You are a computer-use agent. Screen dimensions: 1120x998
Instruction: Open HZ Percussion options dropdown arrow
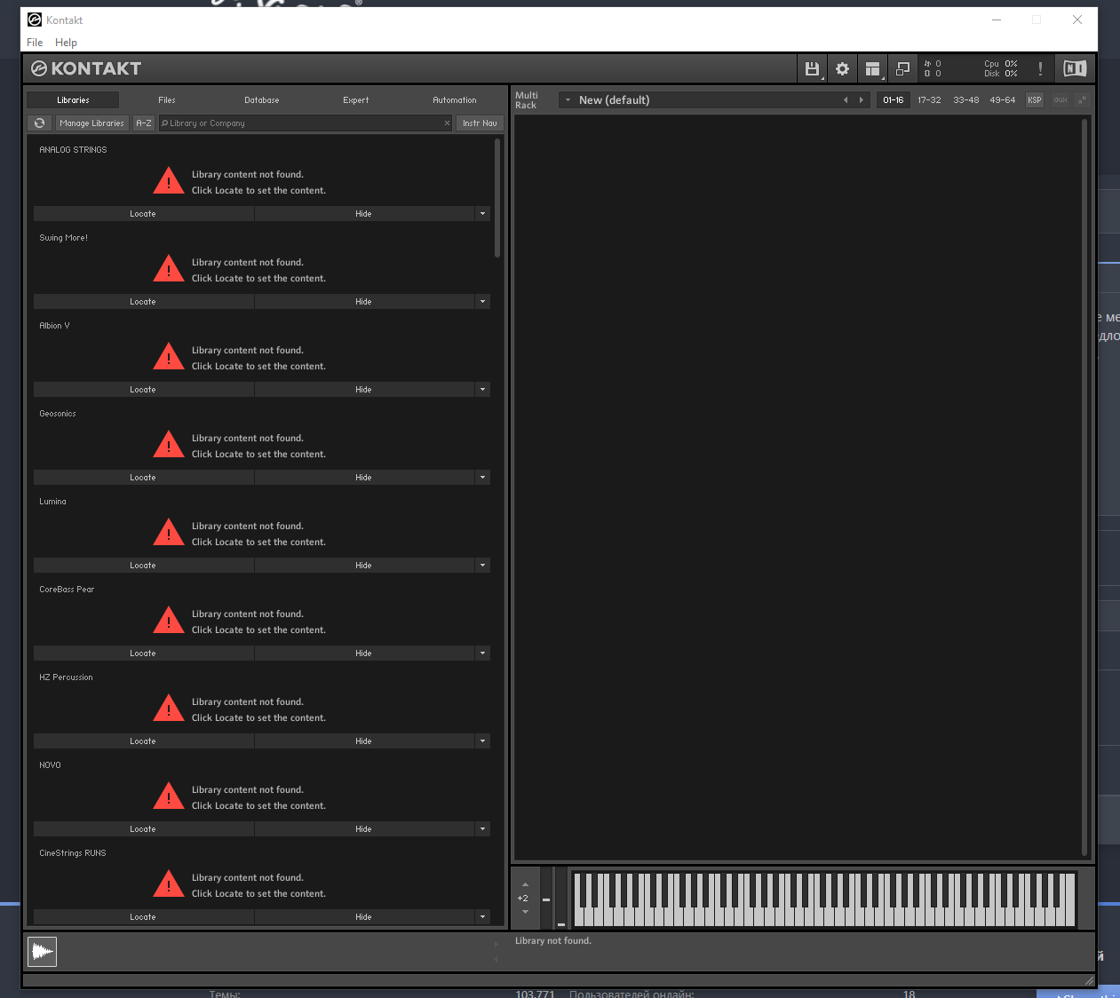click(483, 741)
